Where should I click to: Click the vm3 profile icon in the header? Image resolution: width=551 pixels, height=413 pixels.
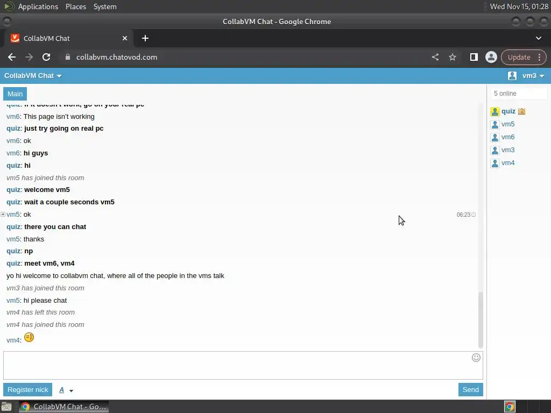(512, 76)
